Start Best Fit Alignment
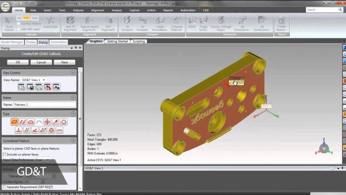 pos(70,24)
